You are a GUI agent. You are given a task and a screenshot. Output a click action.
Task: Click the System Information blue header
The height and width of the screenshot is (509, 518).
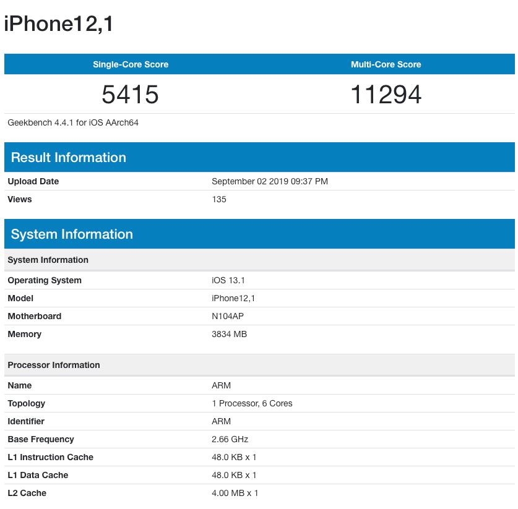point(72,234)
